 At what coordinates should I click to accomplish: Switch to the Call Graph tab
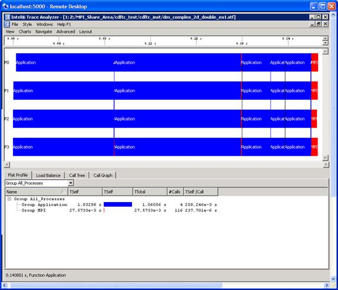103,175
